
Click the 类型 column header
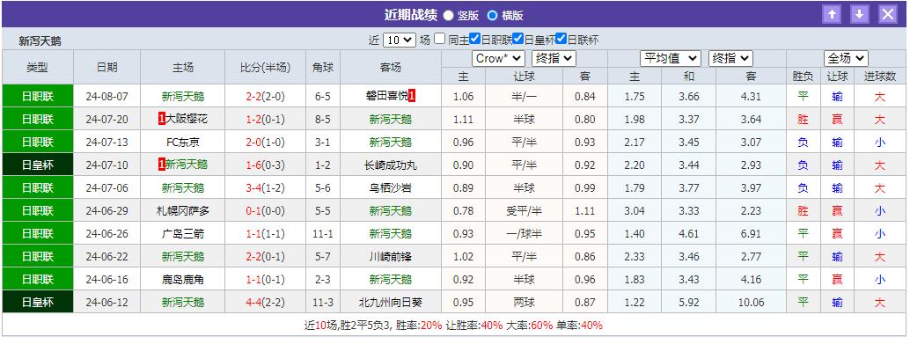point(38,67)
